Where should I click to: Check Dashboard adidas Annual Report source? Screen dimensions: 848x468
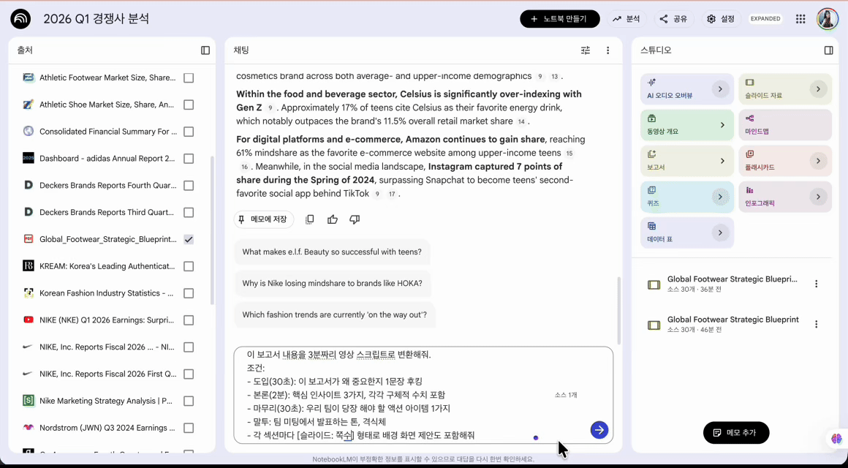(x=189, y=159)
